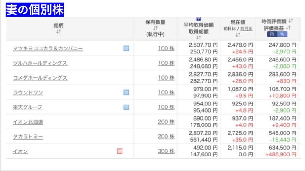Click the 300 株 quantity for イオン
305x171 pixels.
(166, 151)
